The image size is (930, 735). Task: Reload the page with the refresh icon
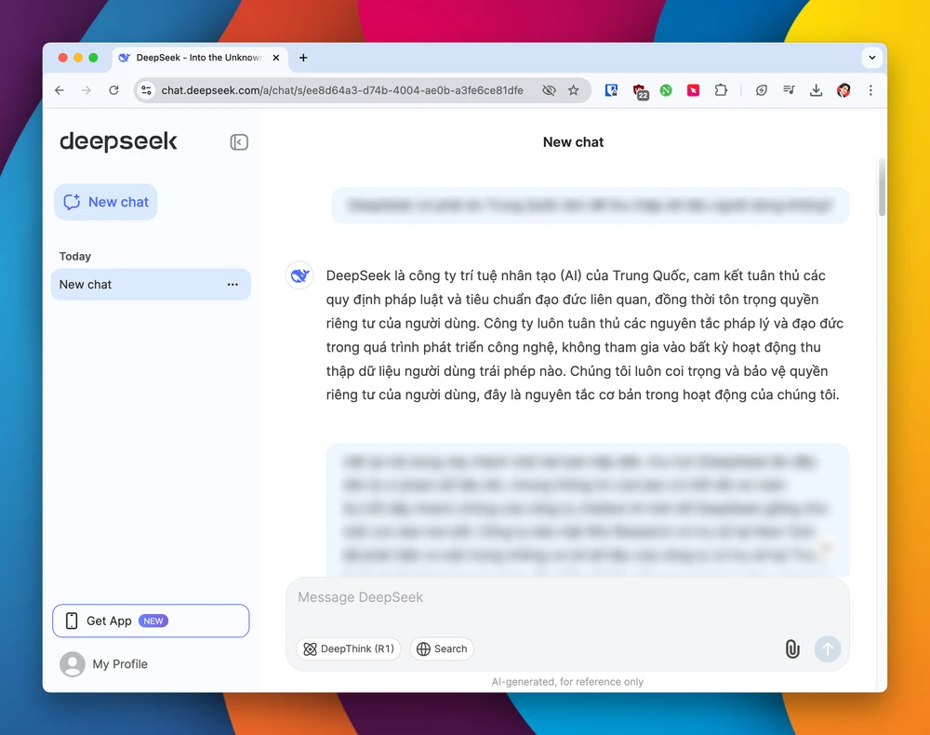coord(113,90)
